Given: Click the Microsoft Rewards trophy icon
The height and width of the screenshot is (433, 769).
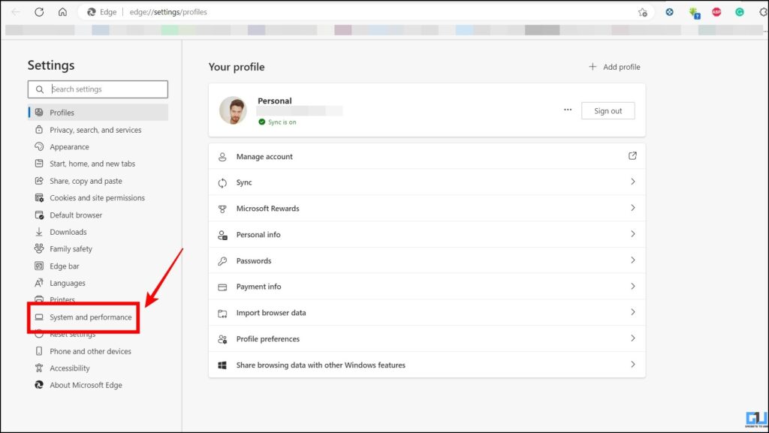Looking at the screenshot, I should (x=222, y=209).
